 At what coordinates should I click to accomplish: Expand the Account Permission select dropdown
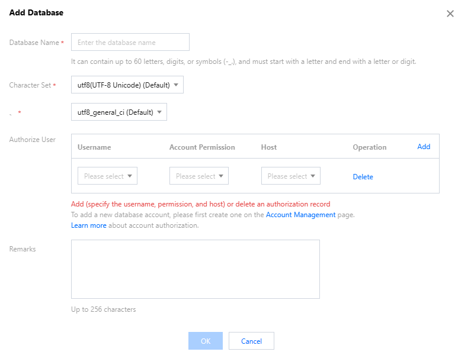199,176
